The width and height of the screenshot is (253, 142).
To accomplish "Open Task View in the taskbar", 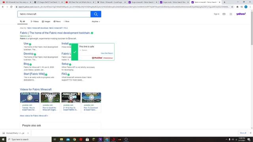I will point(55,139).
